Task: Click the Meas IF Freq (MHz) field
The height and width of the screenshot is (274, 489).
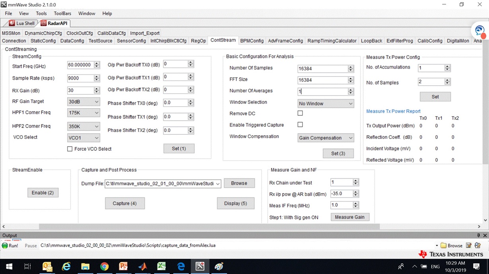Action: pos(342,205)
